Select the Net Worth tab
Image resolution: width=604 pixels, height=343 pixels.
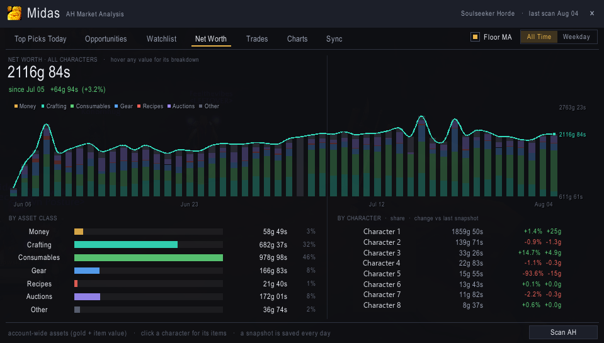click(211, 39)
